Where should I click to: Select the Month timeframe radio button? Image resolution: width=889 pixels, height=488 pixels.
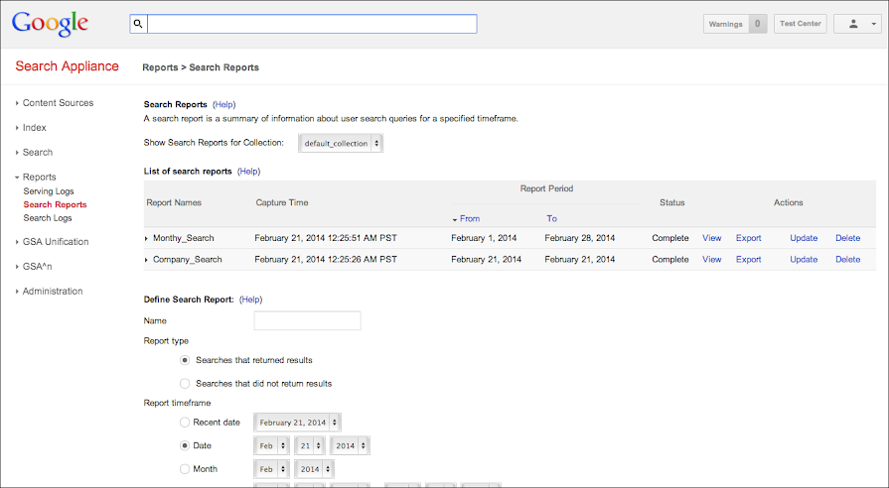[185, 469]
